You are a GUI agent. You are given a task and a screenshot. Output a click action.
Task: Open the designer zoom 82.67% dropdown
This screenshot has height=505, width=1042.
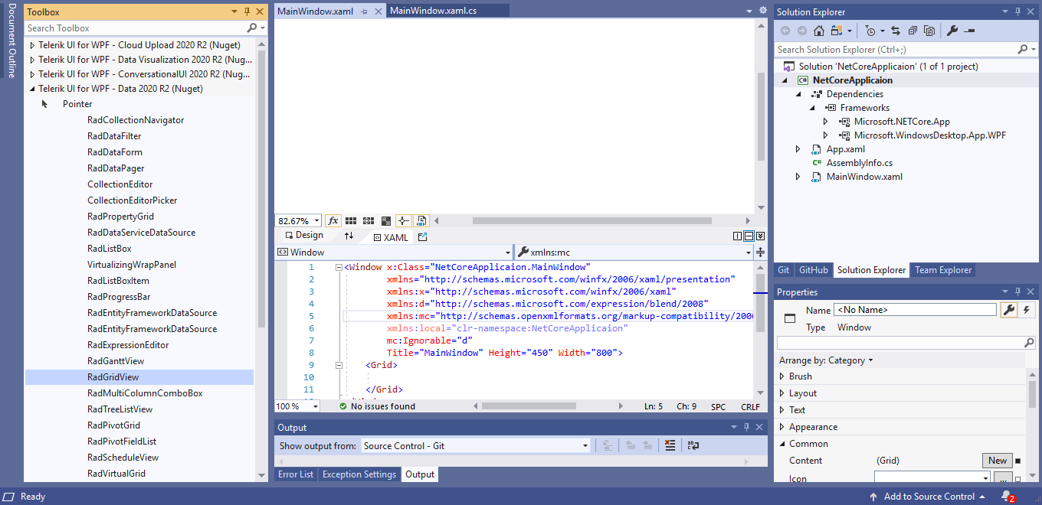click(316, 220)
